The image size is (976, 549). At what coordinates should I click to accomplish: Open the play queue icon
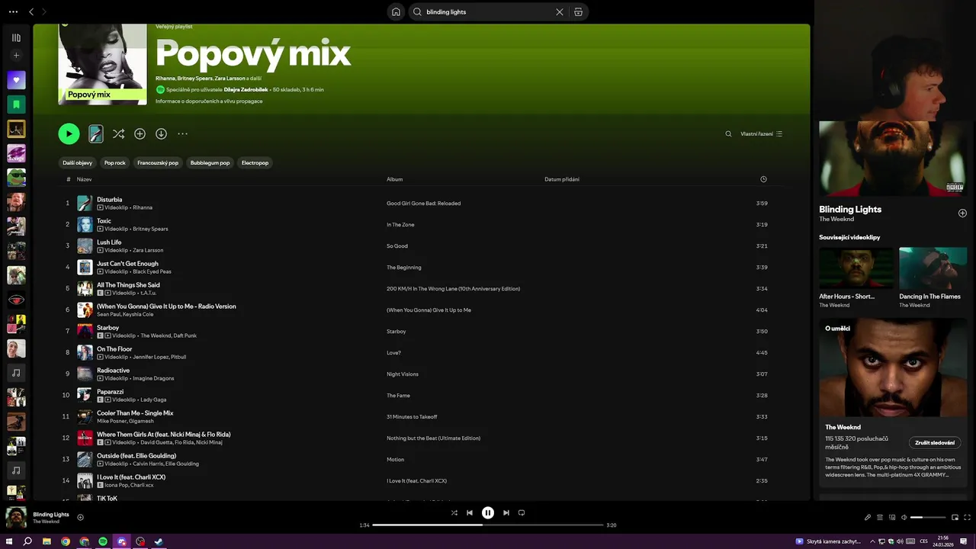pyautogui.click(x=879, y=517)
